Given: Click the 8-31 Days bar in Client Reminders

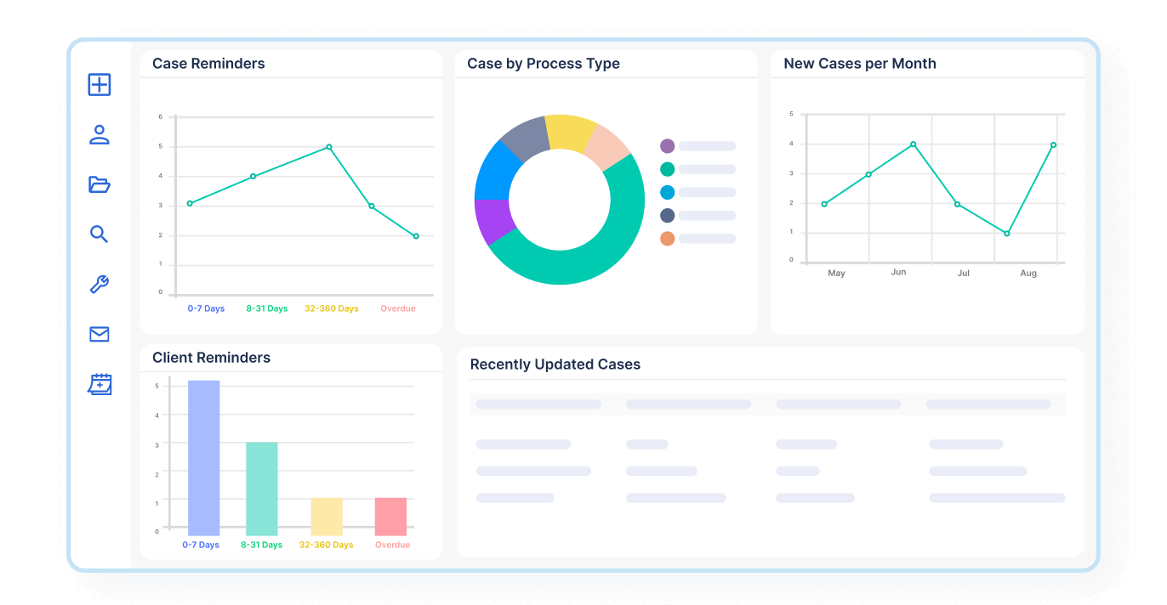Looking at the screenshot, I should [x=261, y=488].
